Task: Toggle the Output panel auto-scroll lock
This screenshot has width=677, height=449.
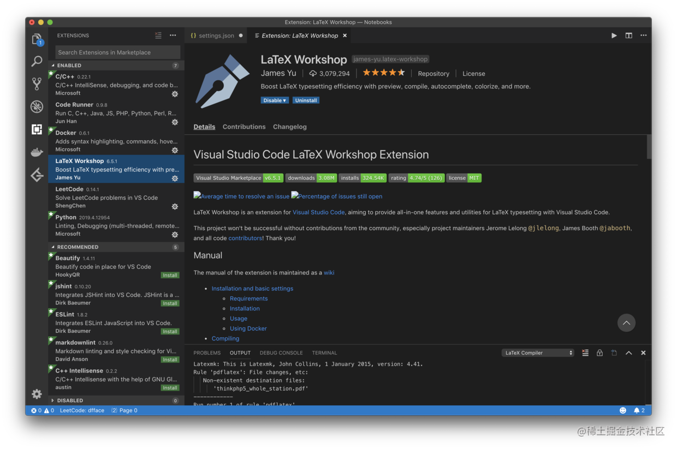Action: click(x=599, y=352)
